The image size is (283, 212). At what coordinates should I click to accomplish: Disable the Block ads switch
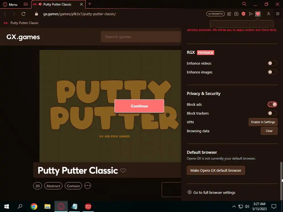pyautogui.click(x=272, y=104)
